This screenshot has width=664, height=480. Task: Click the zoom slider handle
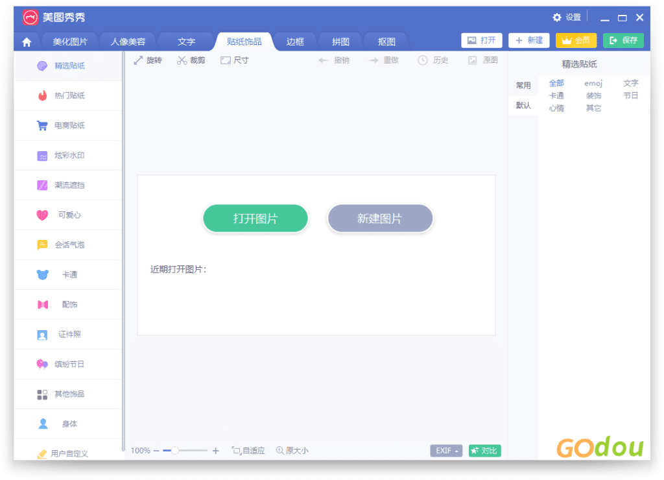174,450
